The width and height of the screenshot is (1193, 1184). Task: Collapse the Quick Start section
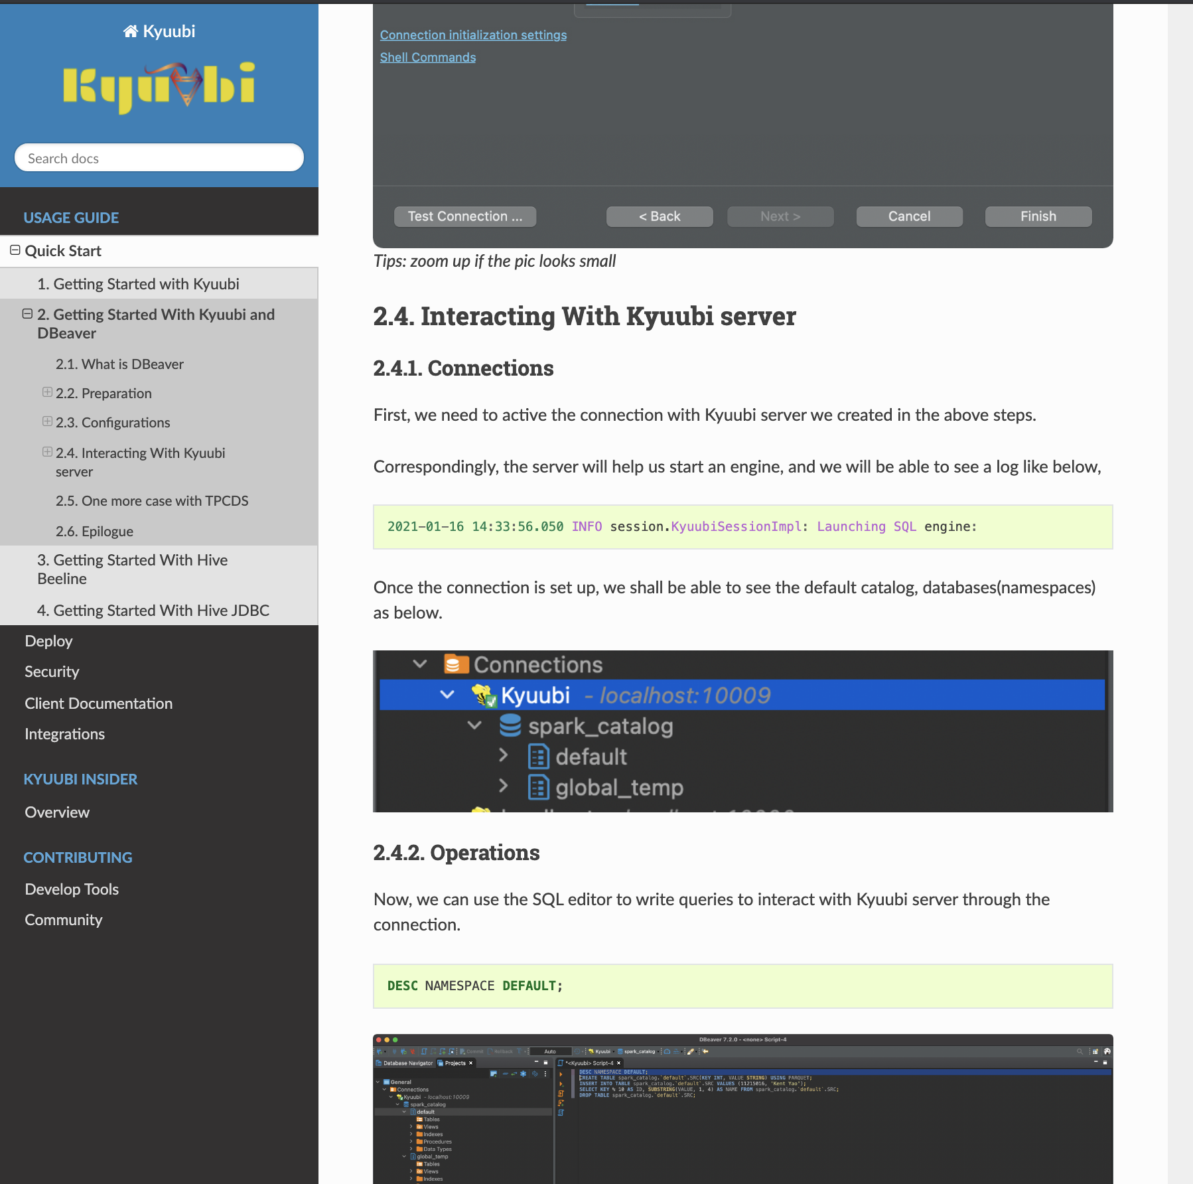[x=15, y=250]
